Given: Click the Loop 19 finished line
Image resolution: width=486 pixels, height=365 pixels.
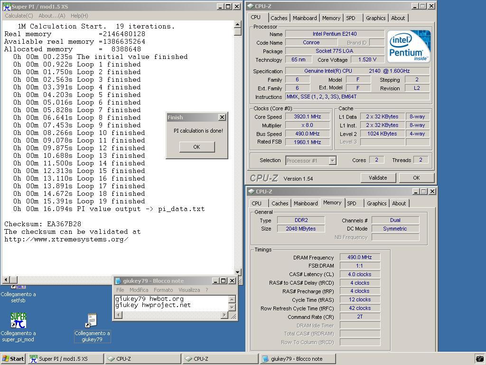Looking at the screenshot, I should [79, 201].
